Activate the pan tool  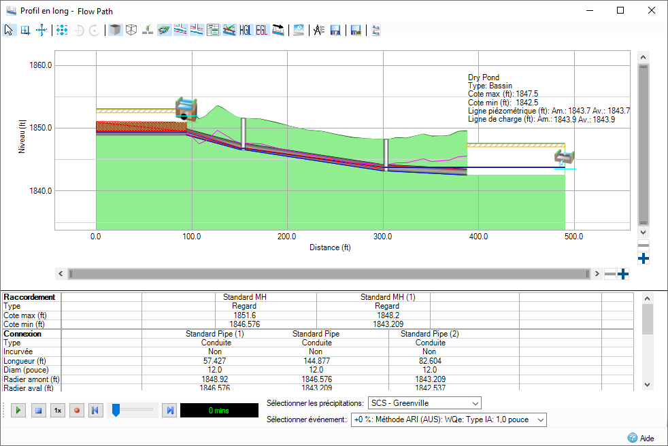(x=41, y=30)
